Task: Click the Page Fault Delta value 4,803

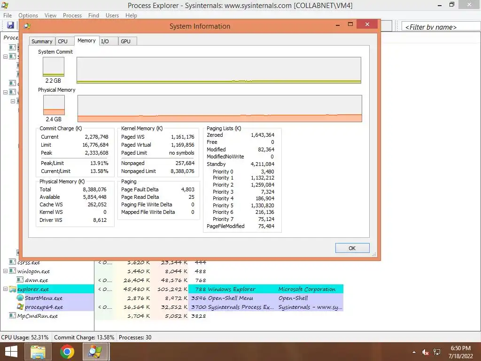Action: [188, 189]
